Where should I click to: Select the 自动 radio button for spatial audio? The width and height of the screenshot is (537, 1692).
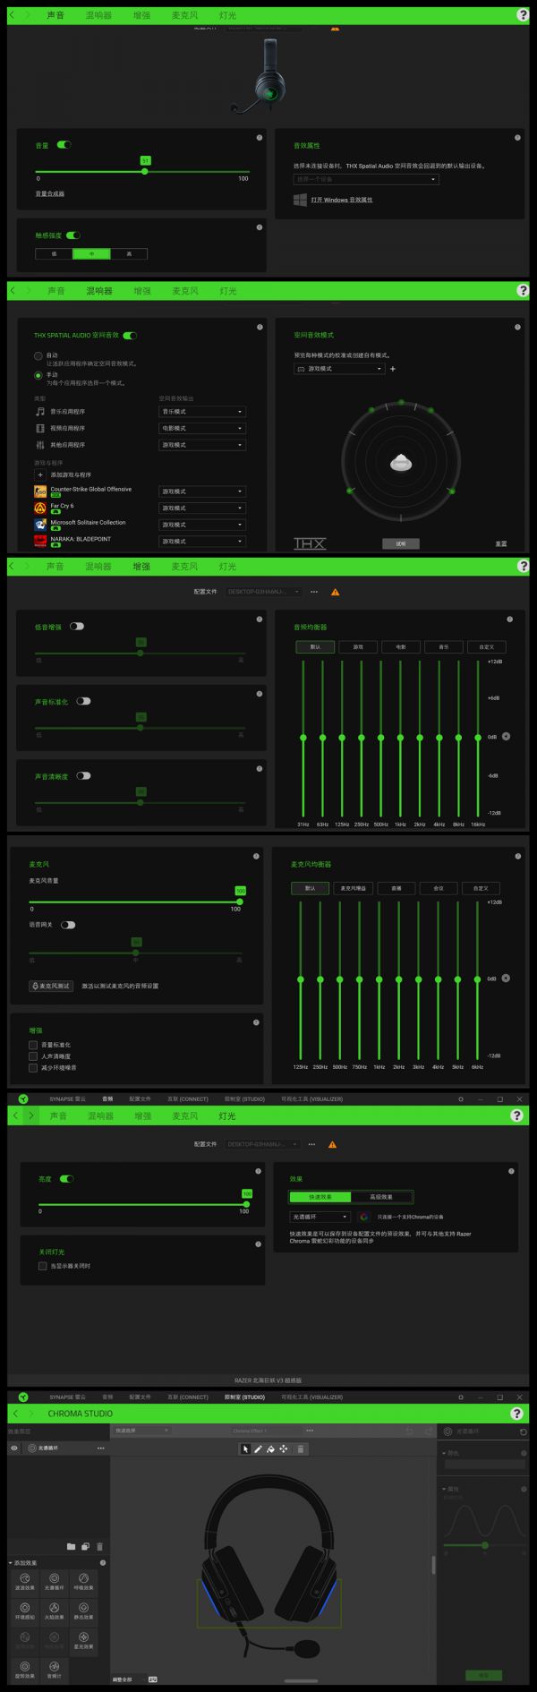pyautogui.click(x=38, y=355)
